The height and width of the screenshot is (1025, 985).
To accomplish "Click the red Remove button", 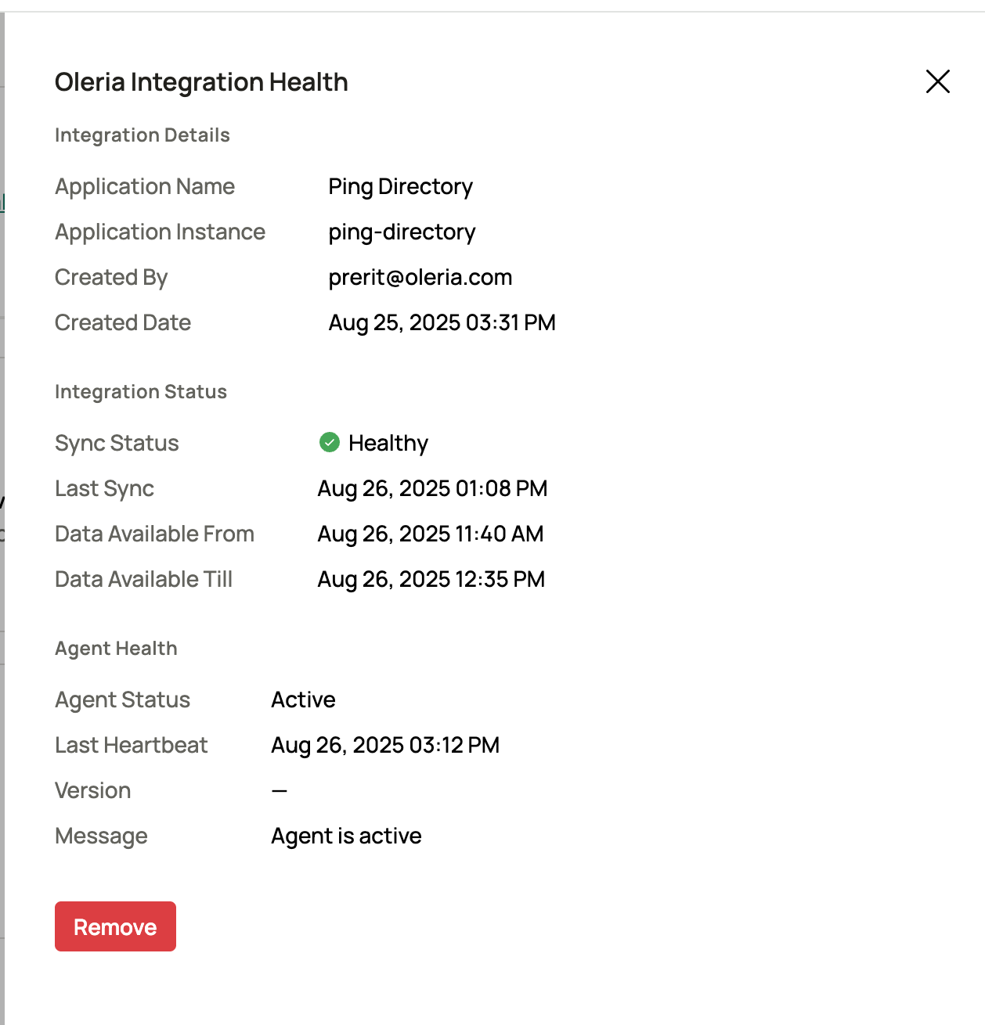I will (115, 926).
